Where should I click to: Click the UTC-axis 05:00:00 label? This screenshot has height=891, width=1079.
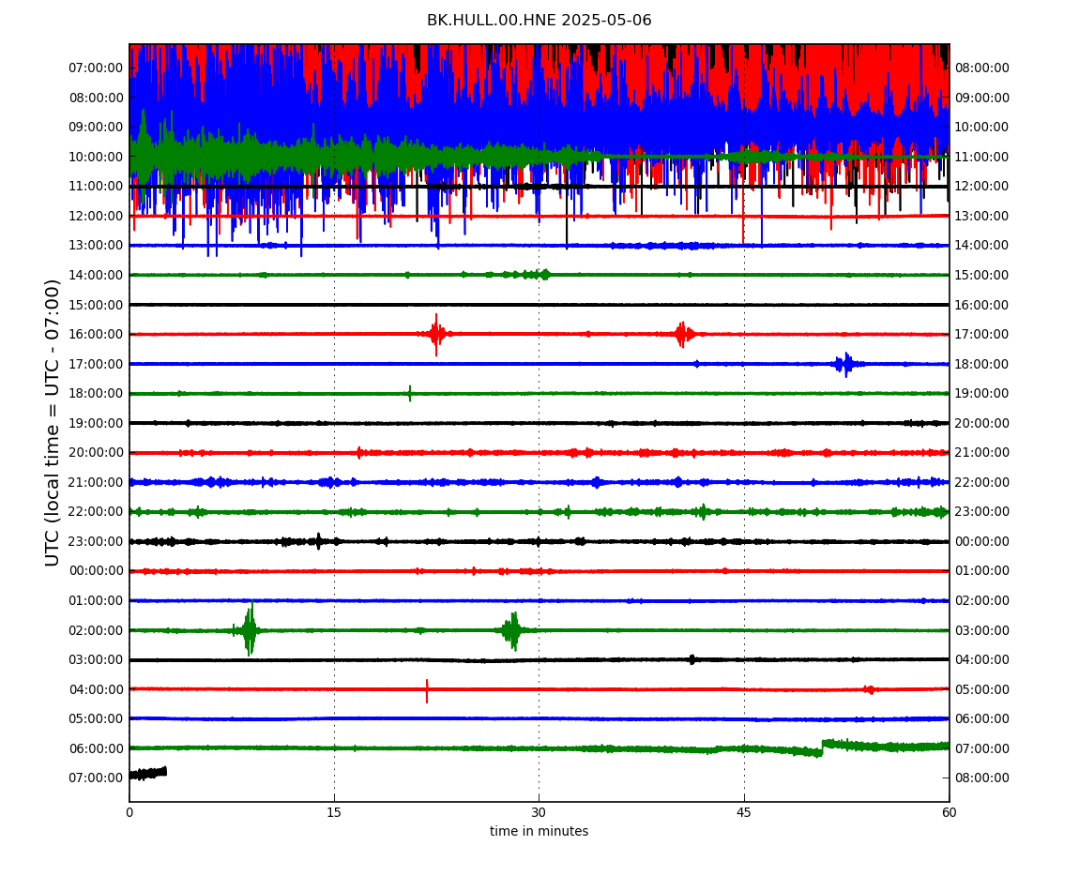96,719
